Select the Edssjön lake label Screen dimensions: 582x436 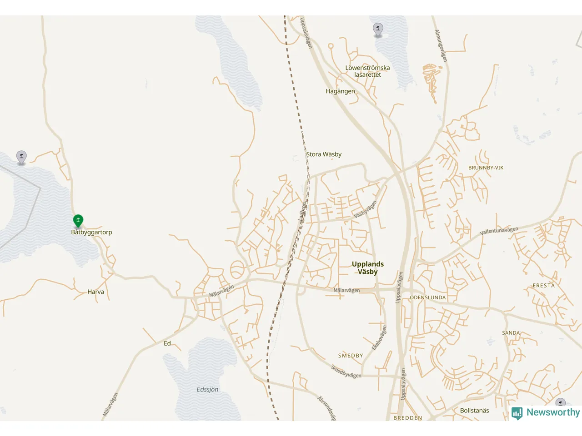pos(207,390)
